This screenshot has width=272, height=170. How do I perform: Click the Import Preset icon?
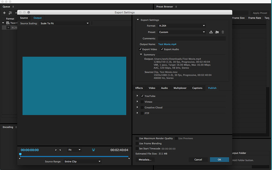coord(217,32)
